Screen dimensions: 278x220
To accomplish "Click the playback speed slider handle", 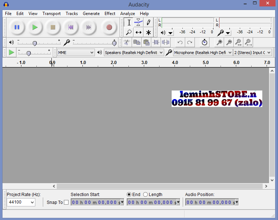I will pyautogui.click(x=29, y=53).
